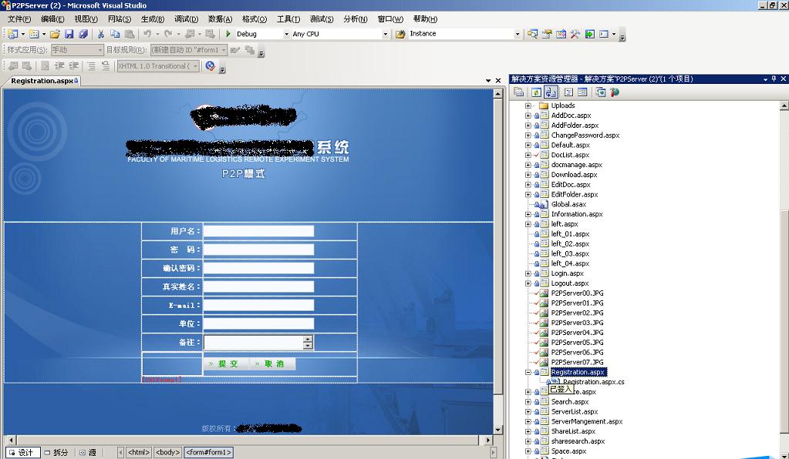Viewport: 789px width, 459px height.
Task: Click the E-mail input field
Action: pos(258,305)
